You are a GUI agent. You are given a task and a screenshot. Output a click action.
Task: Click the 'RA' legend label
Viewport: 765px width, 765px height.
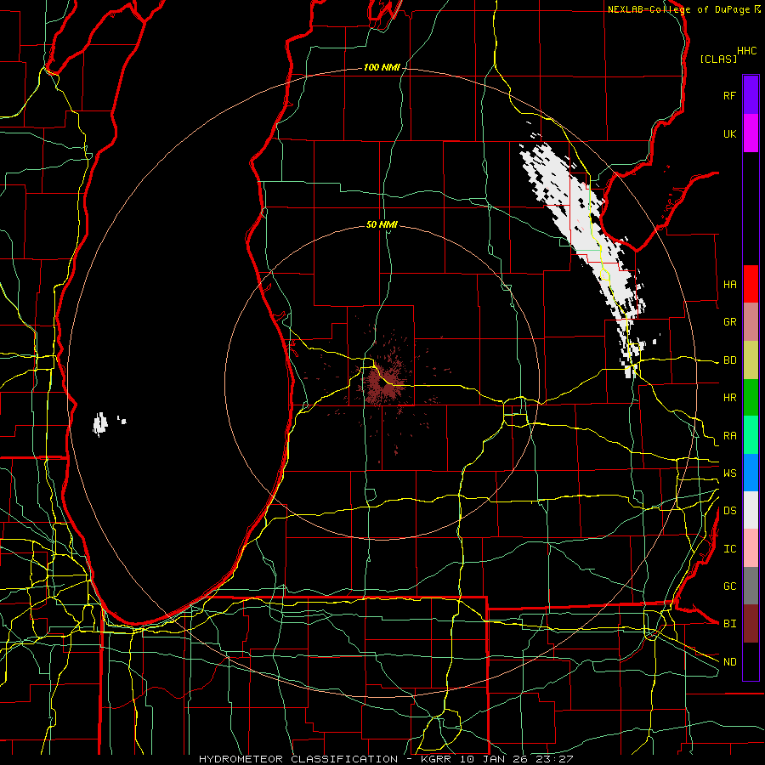729,436
